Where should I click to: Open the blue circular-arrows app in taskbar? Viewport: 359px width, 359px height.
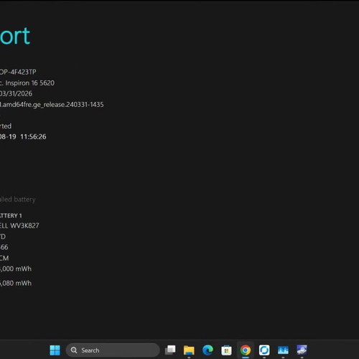264,350
